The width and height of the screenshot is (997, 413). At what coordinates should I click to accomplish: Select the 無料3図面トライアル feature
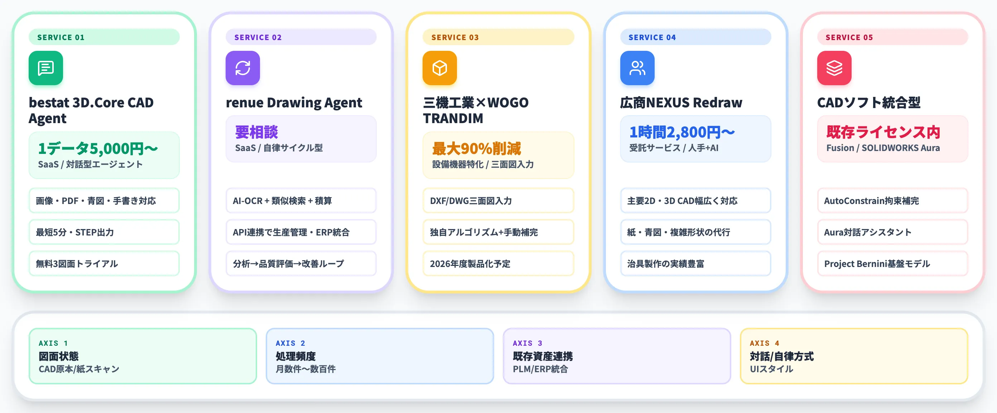pos(104,264)
